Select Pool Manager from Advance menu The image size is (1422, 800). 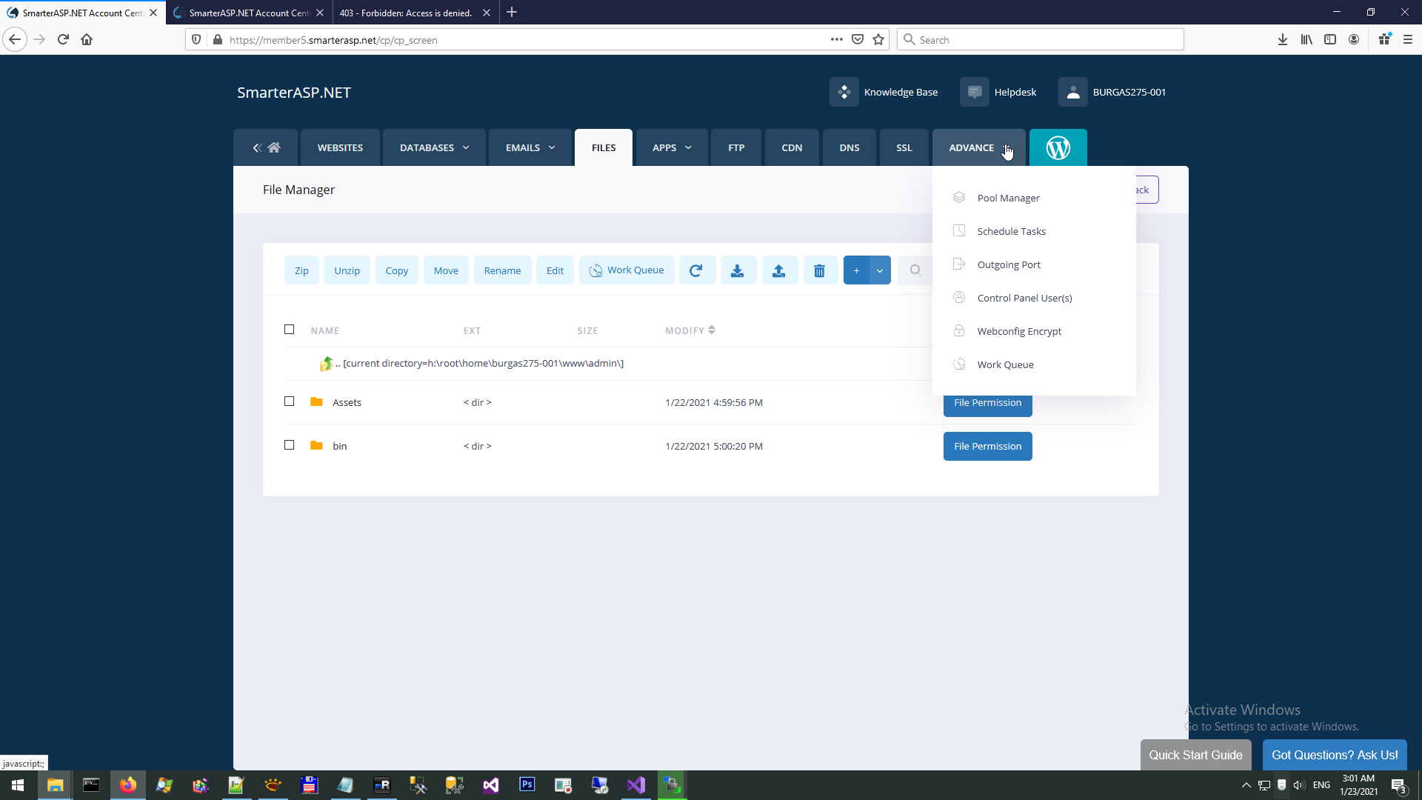1008,198
